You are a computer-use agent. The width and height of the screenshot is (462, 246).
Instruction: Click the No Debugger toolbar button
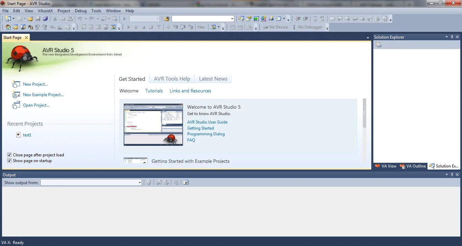point(307,27)
